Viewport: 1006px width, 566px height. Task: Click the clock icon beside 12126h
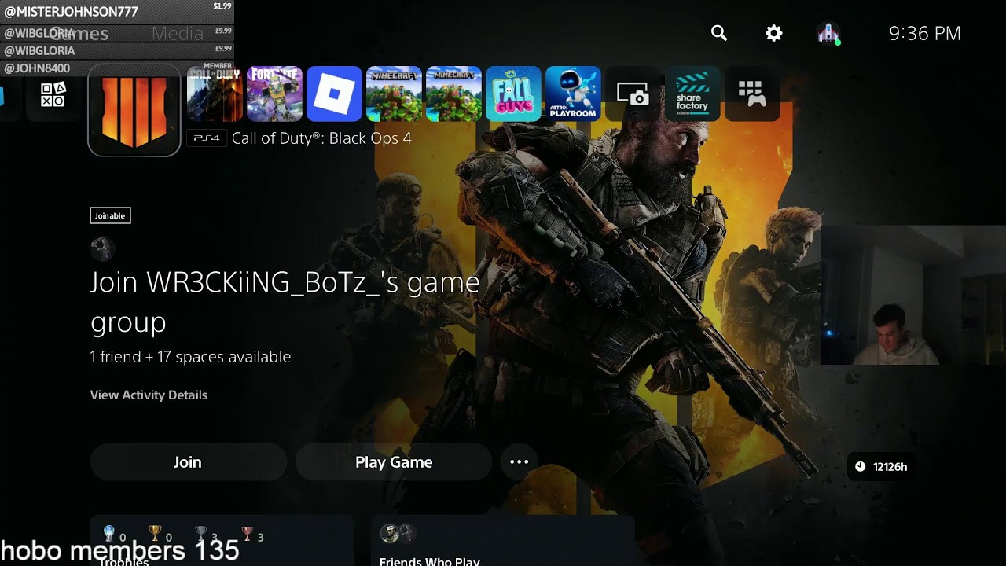(861, 467)
